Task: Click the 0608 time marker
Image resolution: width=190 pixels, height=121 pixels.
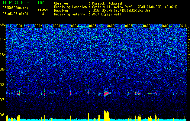Action: pyautogui.click(x=147, y=26)
